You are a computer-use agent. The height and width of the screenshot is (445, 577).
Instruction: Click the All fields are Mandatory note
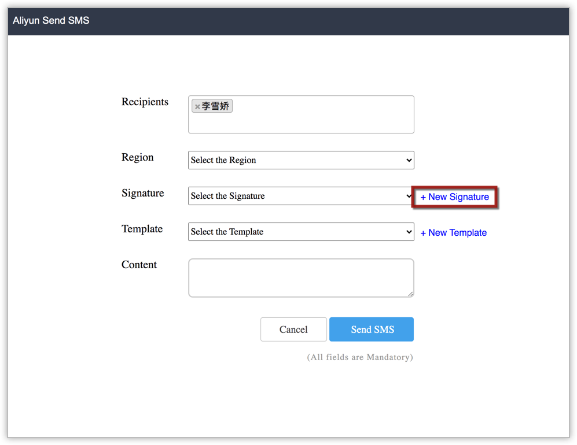[360, 357]
